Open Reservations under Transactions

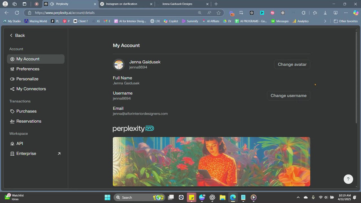36,121
